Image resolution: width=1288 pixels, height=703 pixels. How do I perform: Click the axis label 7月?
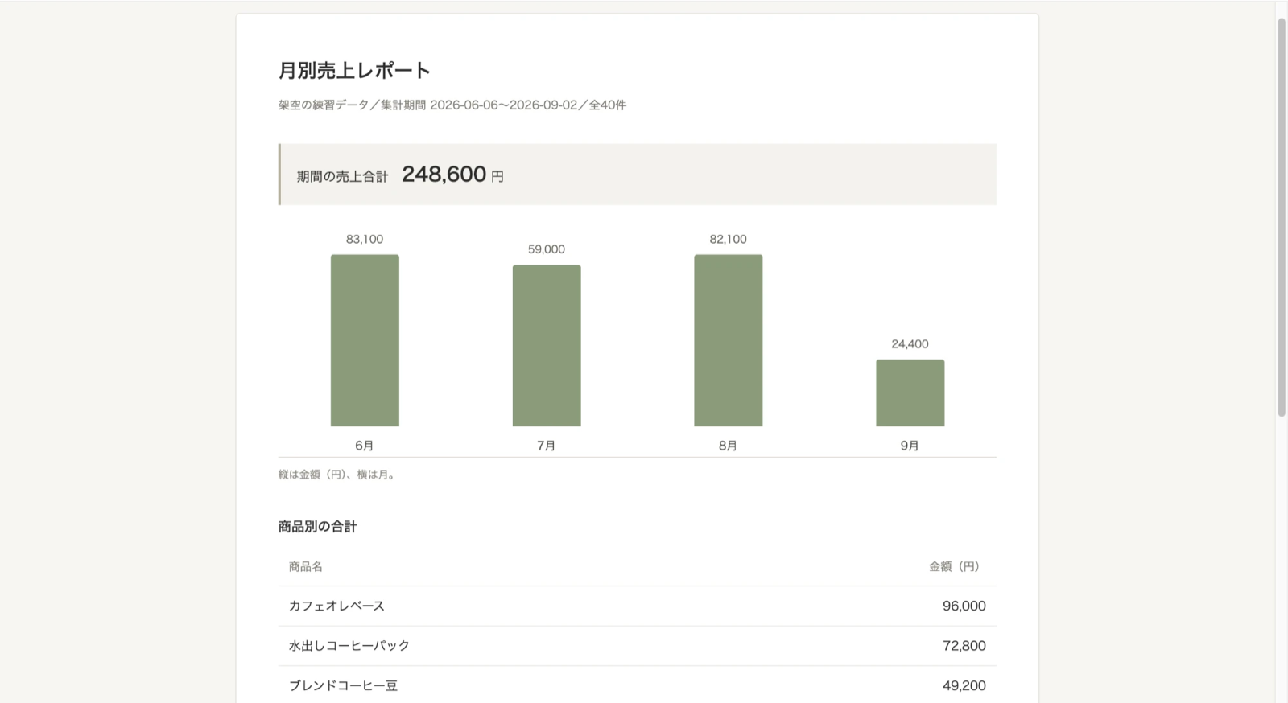tap(547, 446)
